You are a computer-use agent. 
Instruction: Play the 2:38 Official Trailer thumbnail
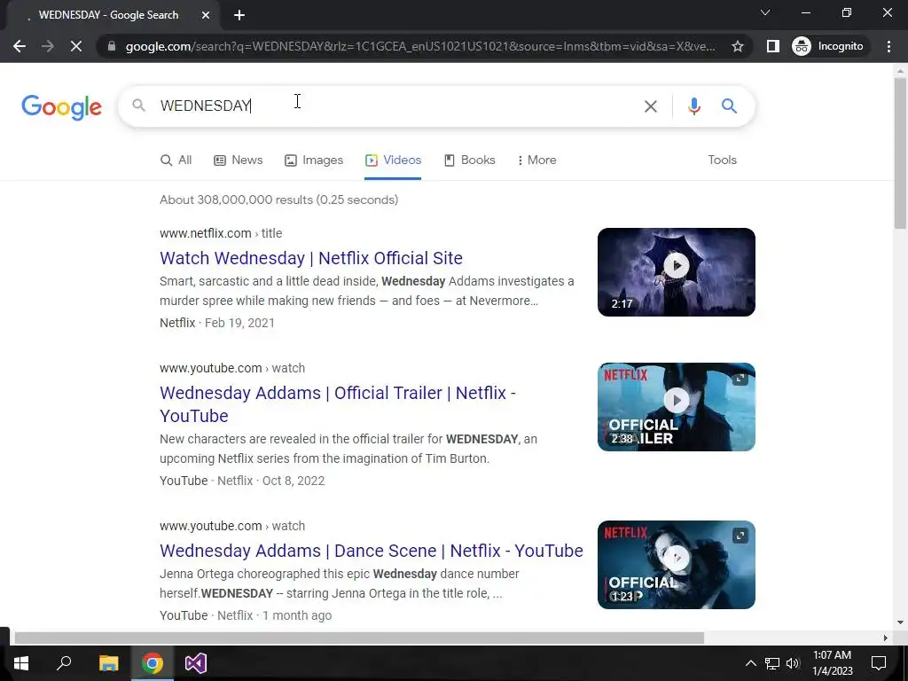pos(677,407)
